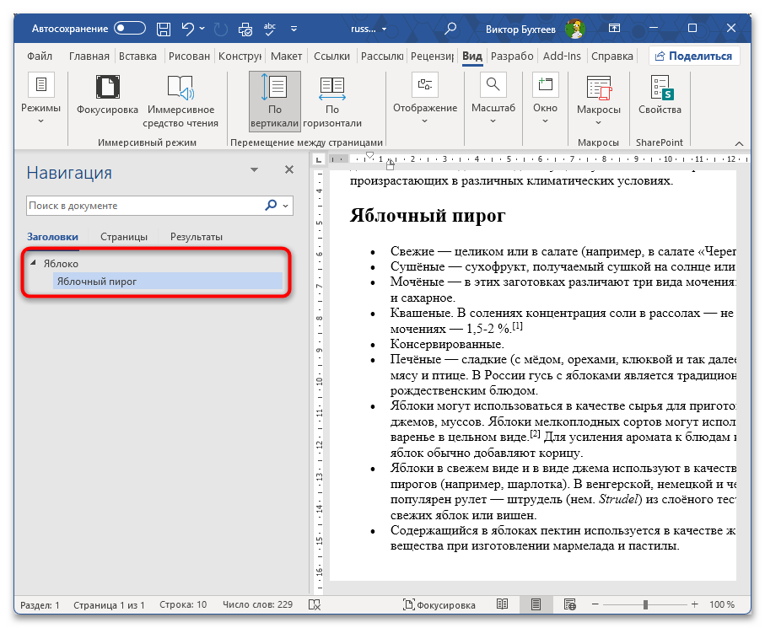The height and width of the screenshot is (628, 765).
Task: Click the search magnifier in the title bar
Action: coord(450,29)
